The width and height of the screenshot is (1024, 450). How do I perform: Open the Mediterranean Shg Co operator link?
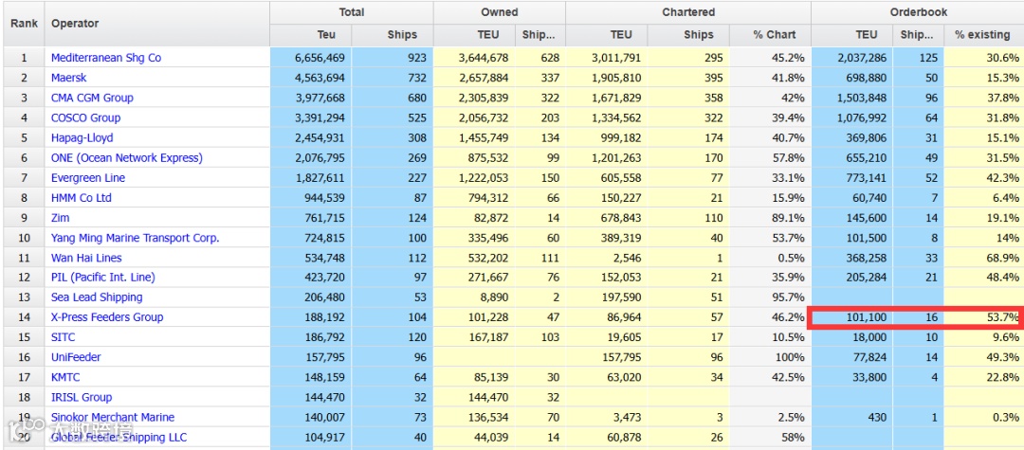[106, 58]
